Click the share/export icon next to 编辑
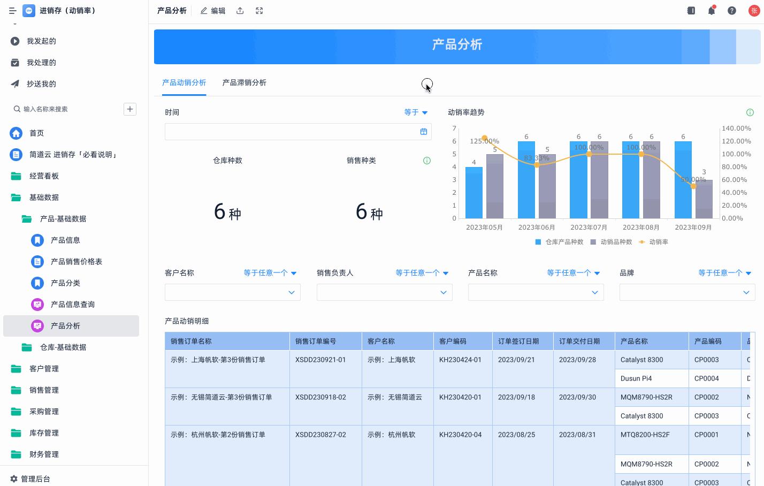Viewport: 764px width, 486px height. 240,11
